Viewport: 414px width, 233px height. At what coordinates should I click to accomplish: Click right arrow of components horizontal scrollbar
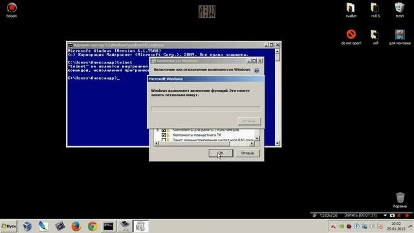252,144
